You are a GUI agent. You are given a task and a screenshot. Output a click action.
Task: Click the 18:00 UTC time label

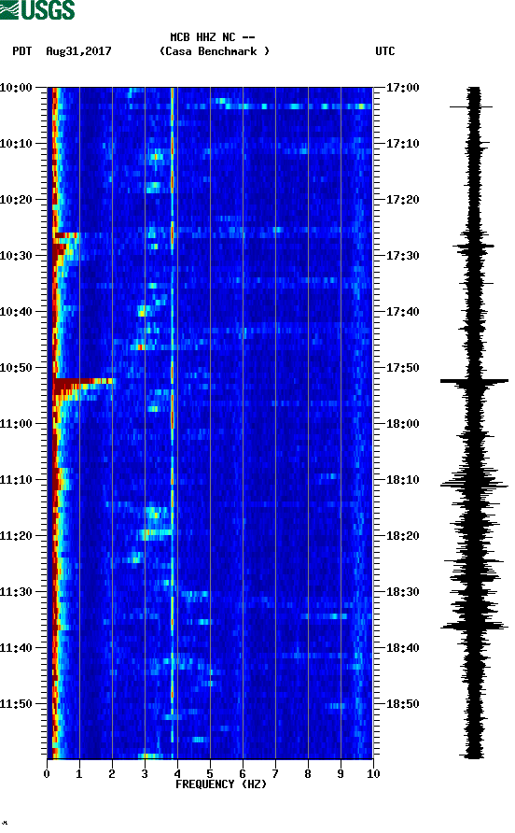[402, 423]
